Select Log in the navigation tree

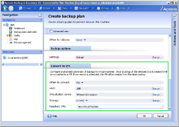click(16, 39)
